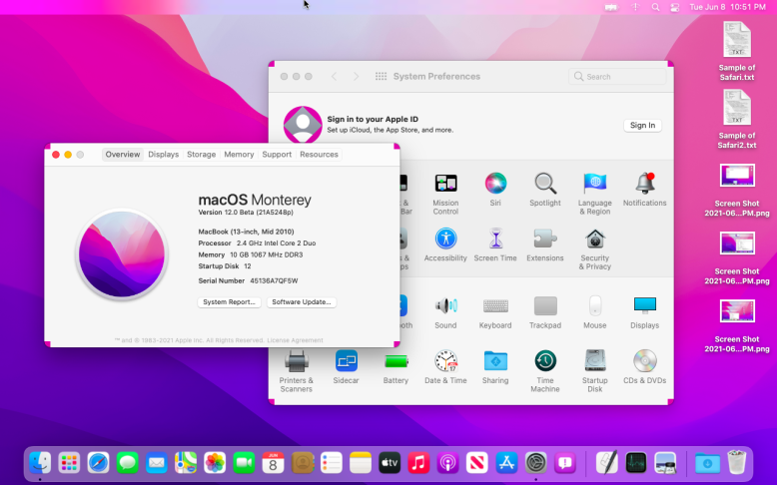The height and width of the screenshot is (485, 777).
Task: Open Activity Monitor from the Dock
Action: point(636,463)
